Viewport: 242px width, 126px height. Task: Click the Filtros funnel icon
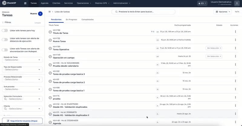[3, 23]
